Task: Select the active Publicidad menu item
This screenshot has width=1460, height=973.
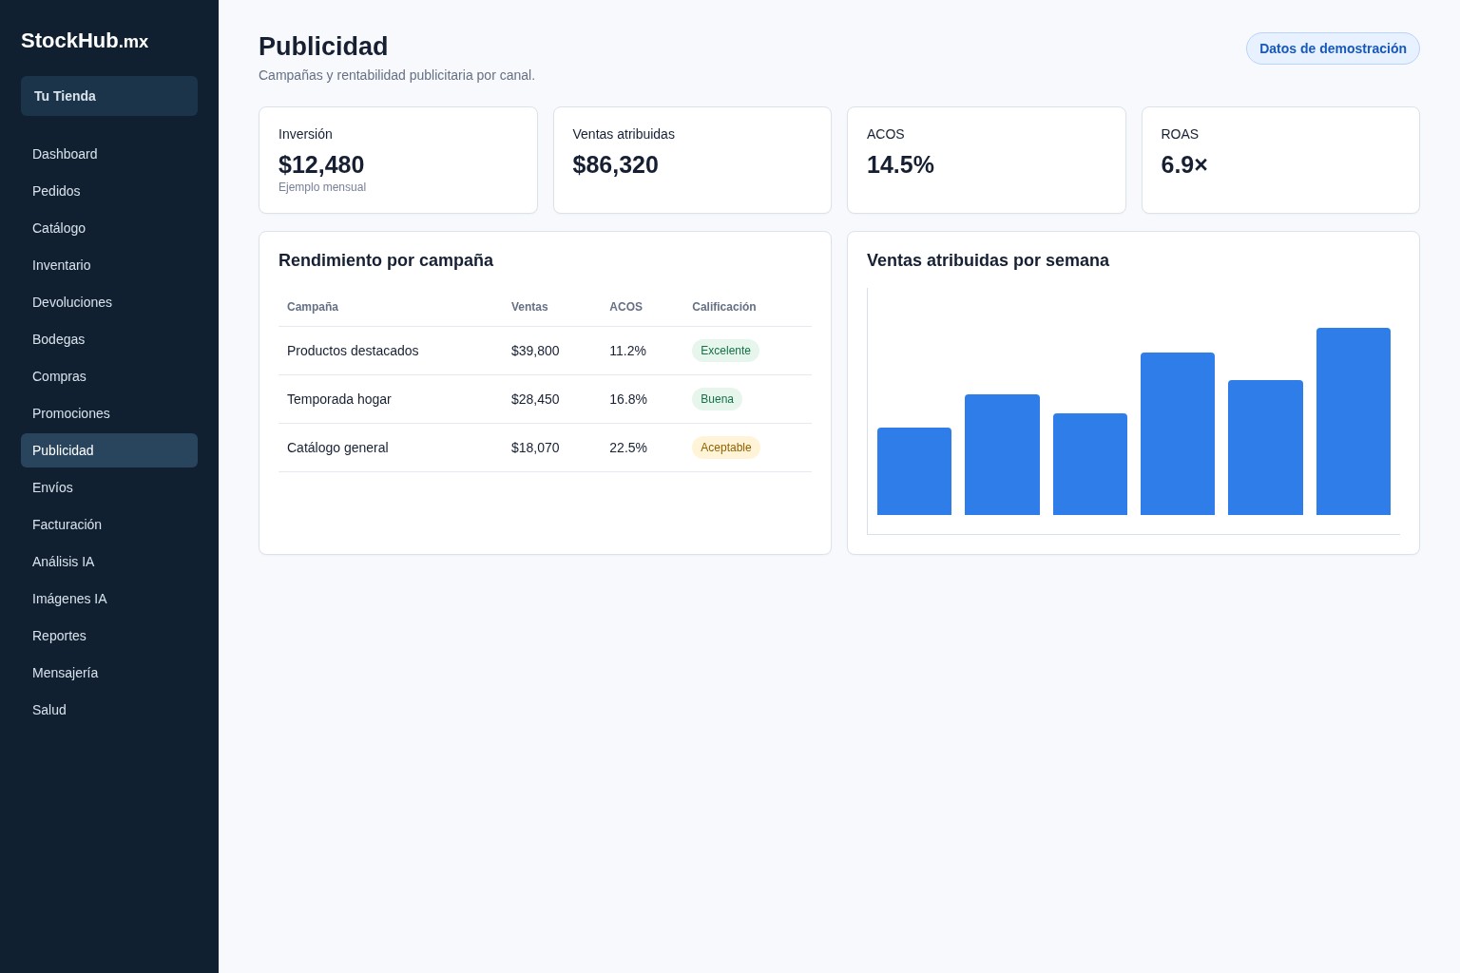Action: click(x=109, y=450)
